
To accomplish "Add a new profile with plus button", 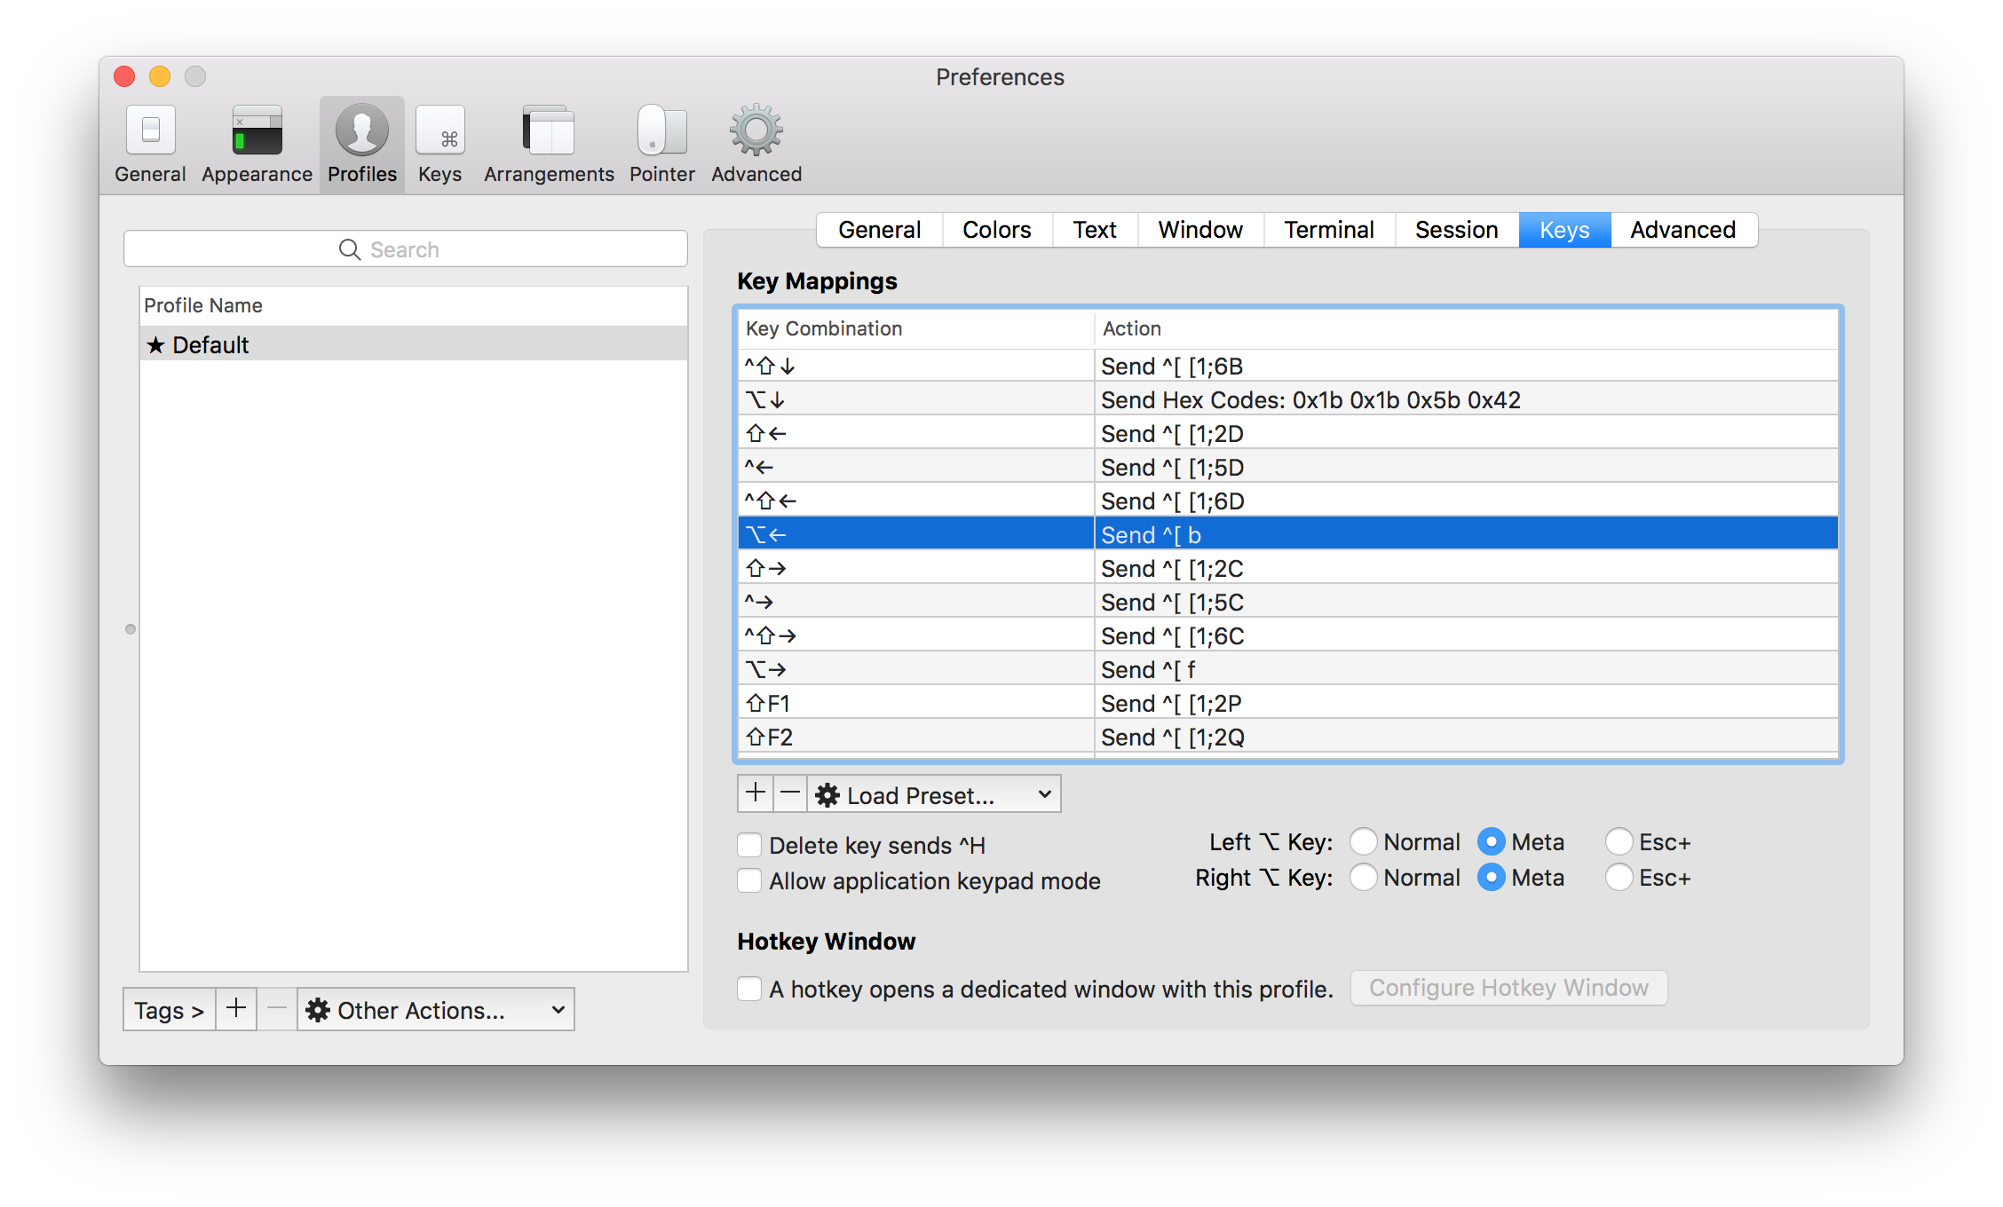I will tap(236, 1009).
